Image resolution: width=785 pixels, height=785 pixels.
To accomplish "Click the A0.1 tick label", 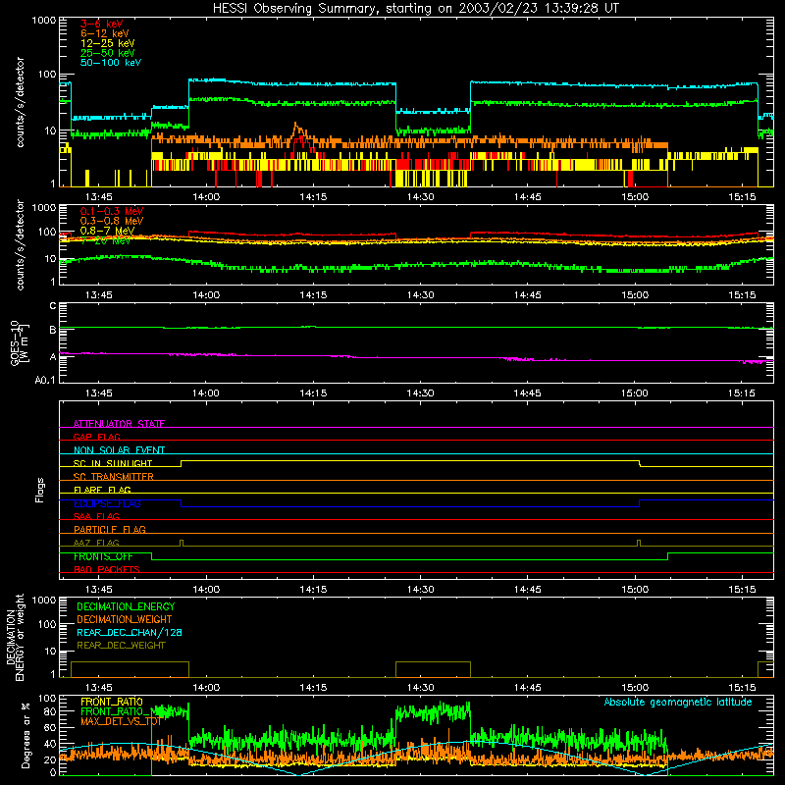I will click(x=45, y=380).
